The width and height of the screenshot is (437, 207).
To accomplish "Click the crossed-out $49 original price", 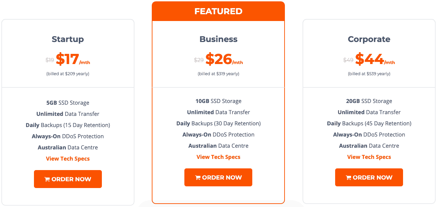I will coord(348,60).
